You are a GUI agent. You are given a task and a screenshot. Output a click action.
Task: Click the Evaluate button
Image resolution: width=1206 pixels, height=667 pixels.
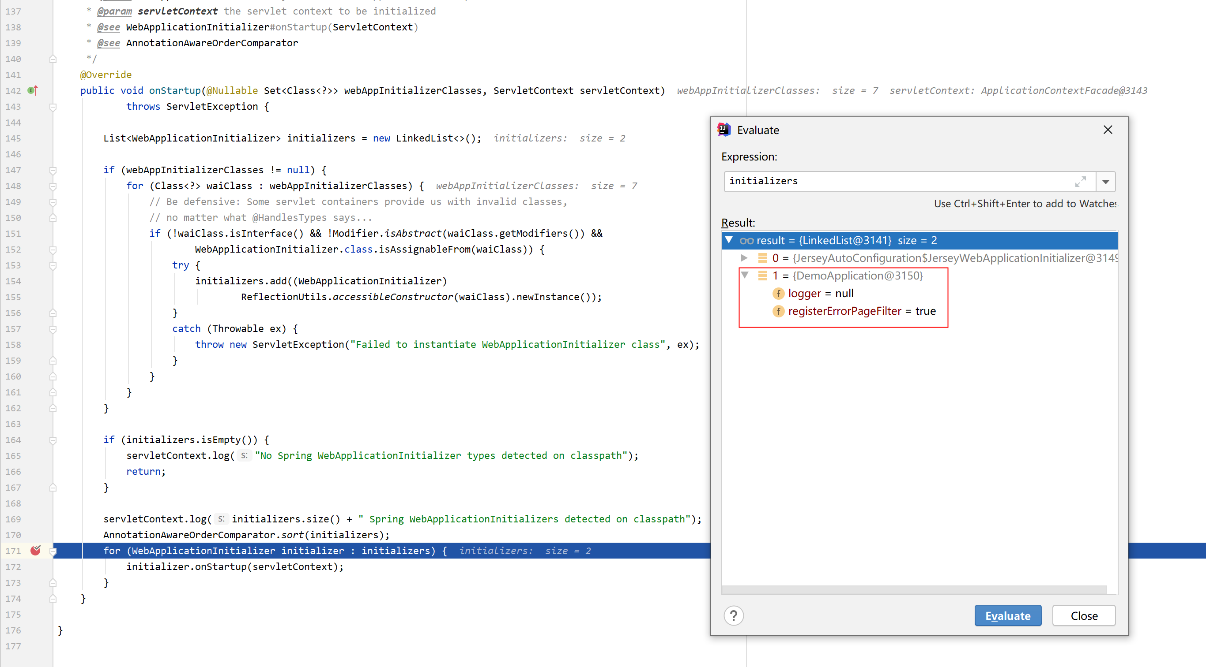1007,615
